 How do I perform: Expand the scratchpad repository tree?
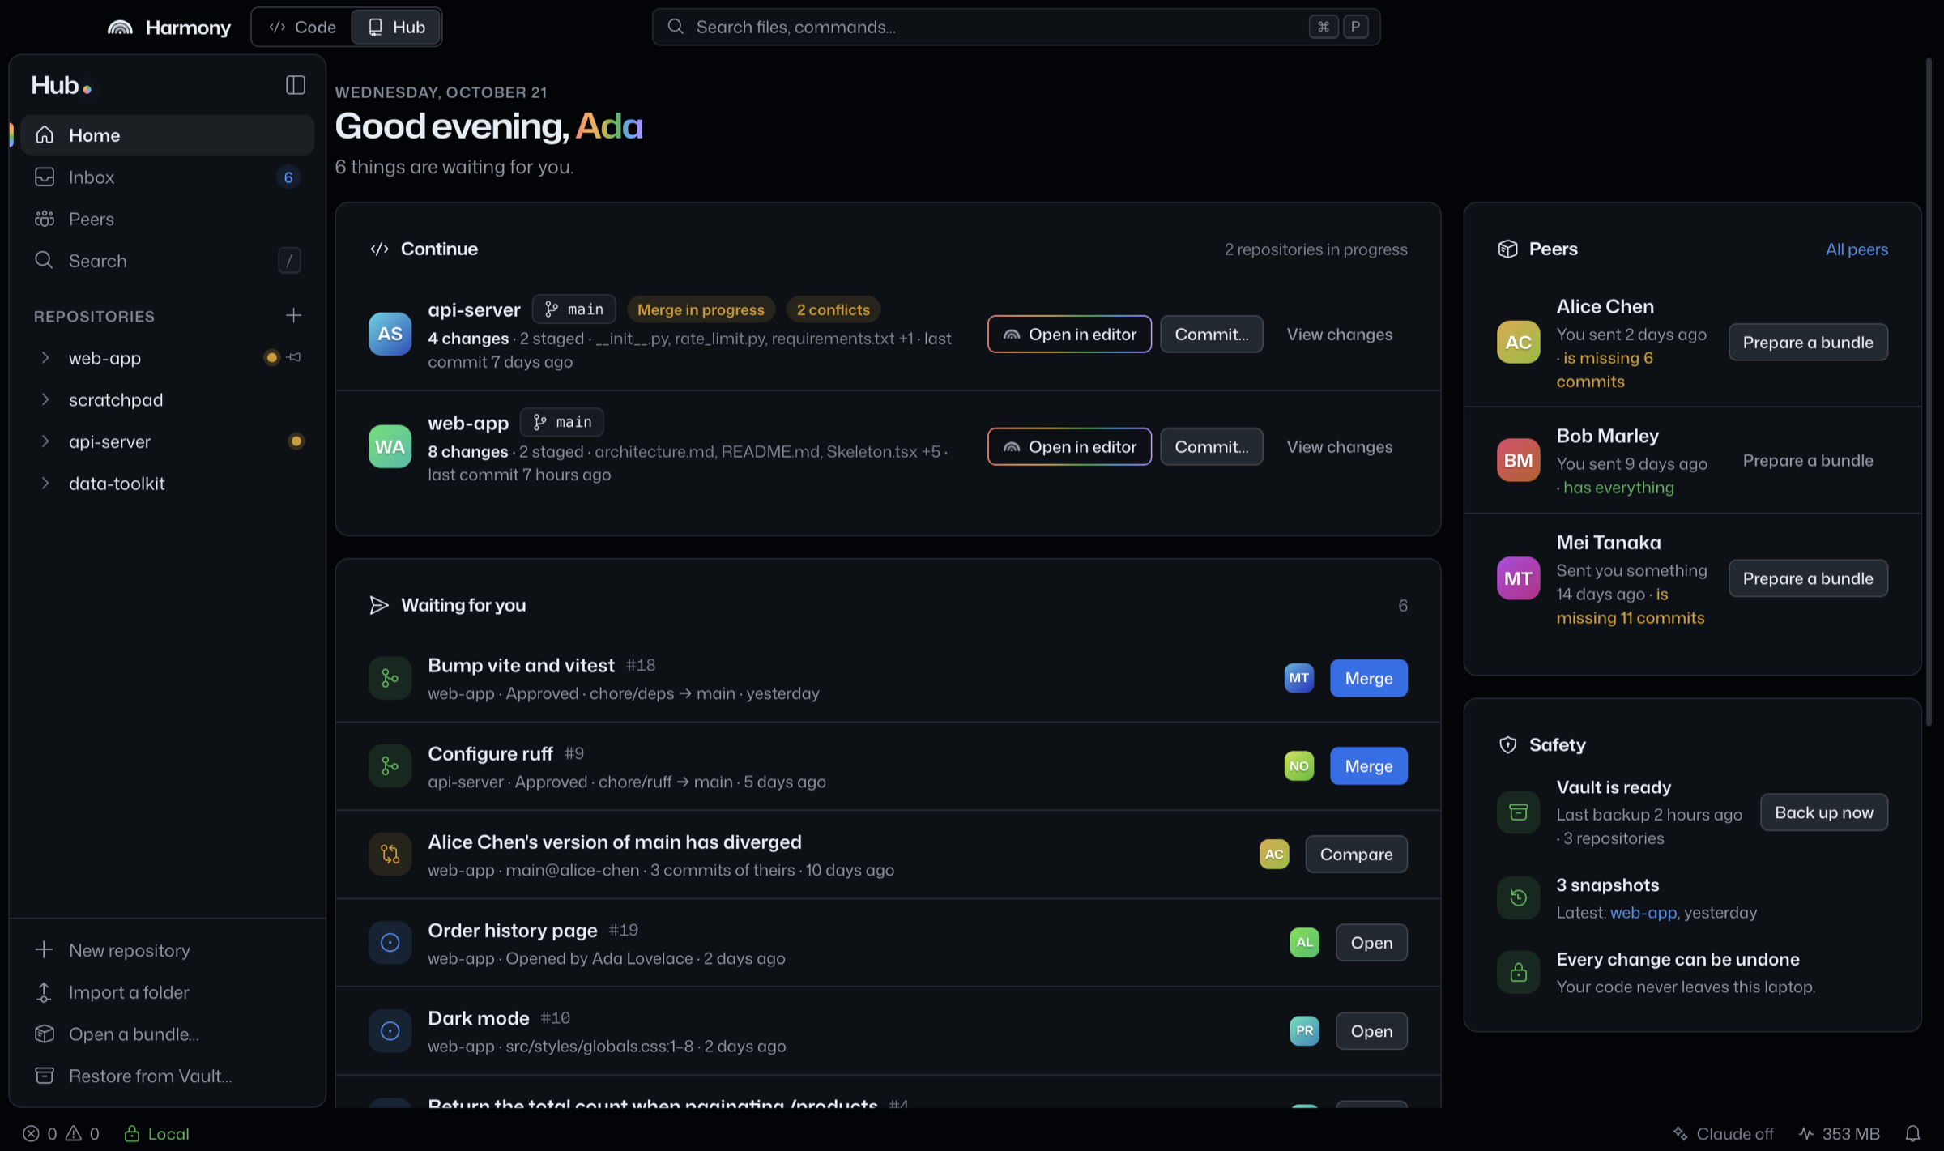(45, 399)
